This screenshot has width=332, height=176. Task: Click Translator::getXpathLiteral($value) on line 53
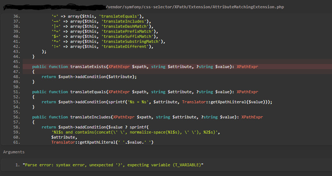point(223,102)
